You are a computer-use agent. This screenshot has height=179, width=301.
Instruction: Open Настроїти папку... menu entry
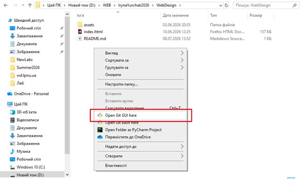[140, 84]
